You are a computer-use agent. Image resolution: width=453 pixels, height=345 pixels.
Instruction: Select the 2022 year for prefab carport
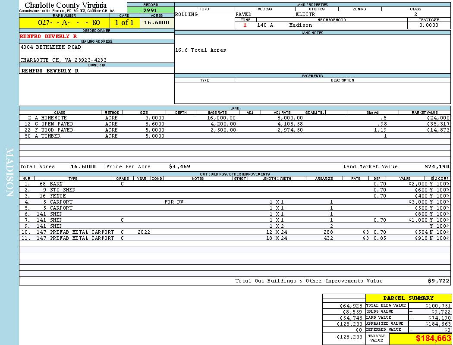(144, 232)
